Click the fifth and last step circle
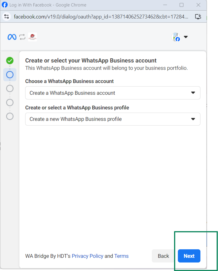The width and height of the screenshot is (218, 271). click(x=10, y=116)
